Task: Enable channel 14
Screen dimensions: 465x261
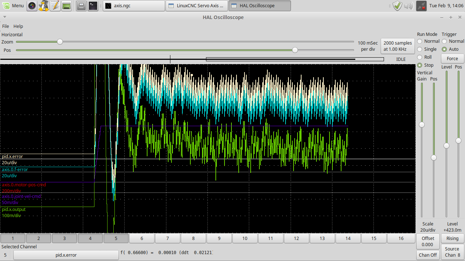Action: (348, 238)
